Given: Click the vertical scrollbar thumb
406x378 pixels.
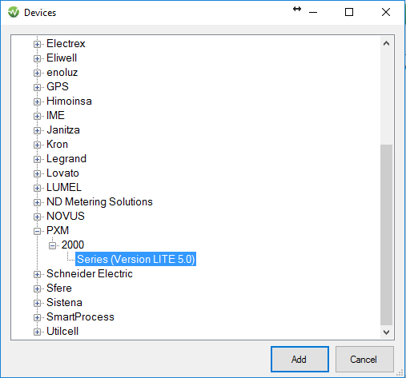Looking at the screenshot, I should (x=386, y=235).
